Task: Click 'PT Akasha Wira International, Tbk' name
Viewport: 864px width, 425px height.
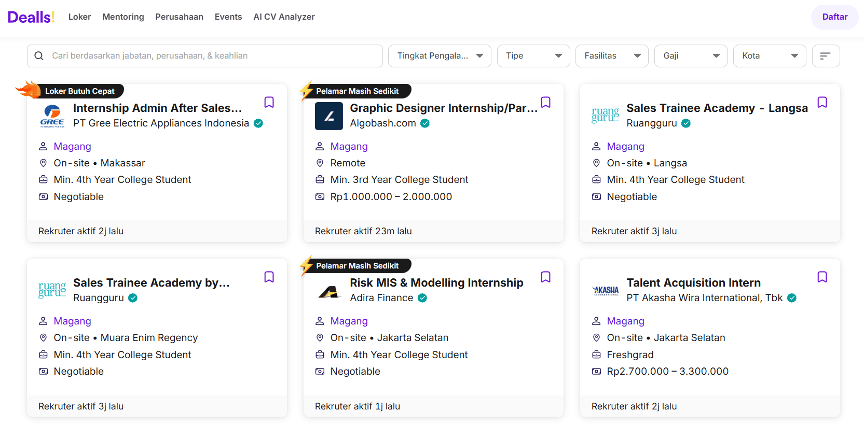Action: 704,298
